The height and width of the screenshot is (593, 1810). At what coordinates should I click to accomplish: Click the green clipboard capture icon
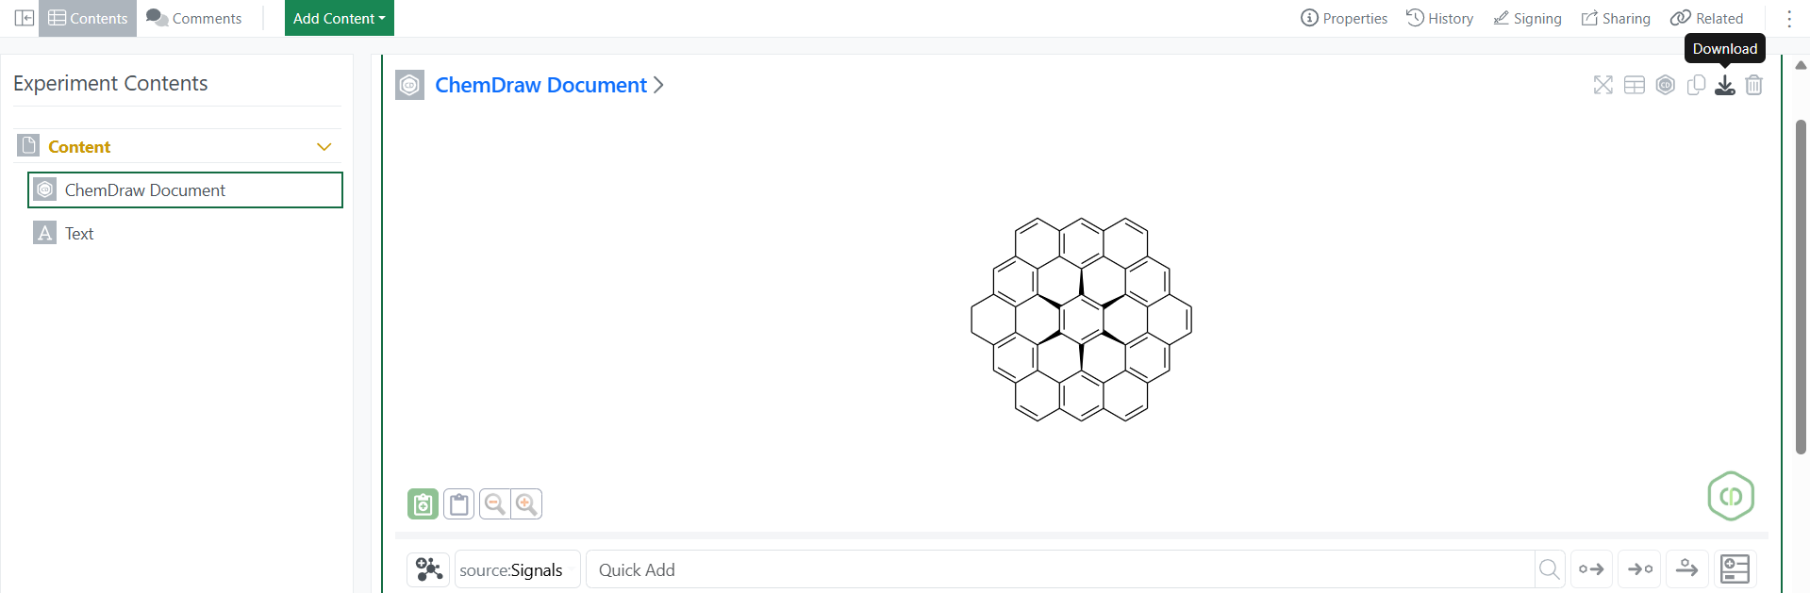(x=423, y=504)
